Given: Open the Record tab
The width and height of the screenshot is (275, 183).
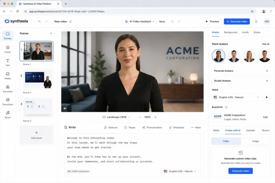Looking at the screenshot, I should point(266,130).
